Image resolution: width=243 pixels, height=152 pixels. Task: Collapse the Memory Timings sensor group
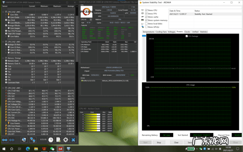point(3,57)
